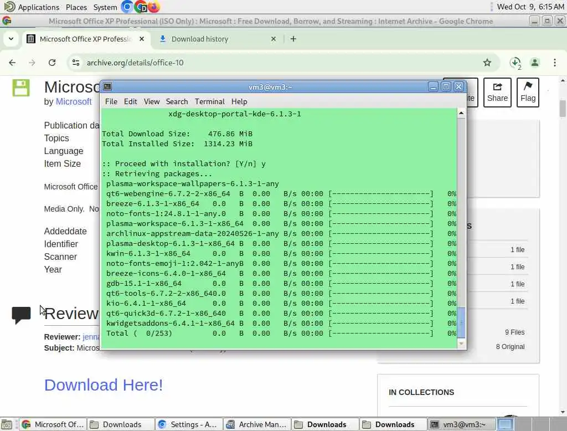567x431 pixels.
Task: Open terminal View menu
Action: click(x=152, y=102)
